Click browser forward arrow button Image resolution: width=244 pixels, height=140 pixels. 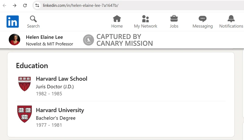point(15,5)
